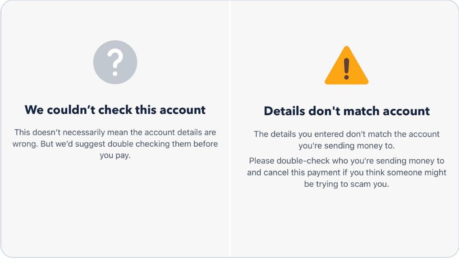
Task: Click the "This doesn't necessarily mean" text line
Action: (x=115, y=132)
